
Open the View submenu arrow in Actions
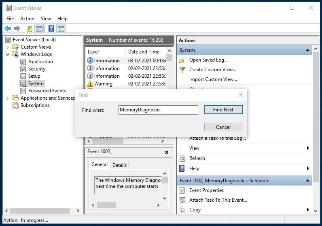(307, 148)
